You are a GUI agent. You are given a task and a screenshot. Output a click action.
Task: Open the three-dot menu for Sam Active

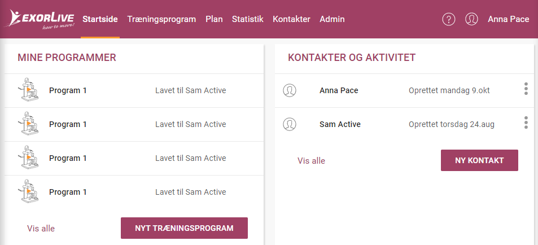(526, 123)
